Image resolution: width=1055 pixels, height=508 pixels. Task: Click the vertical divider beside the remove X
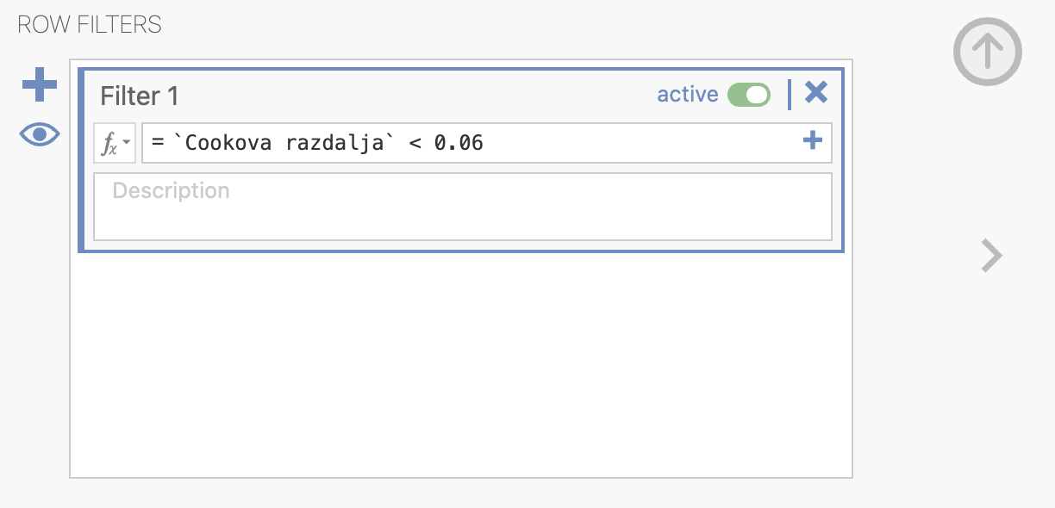pyautogui.click(x=790, y=95)
